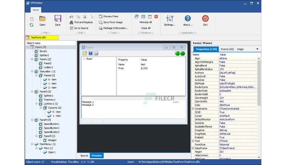Open the About dialog
286x165 pixels.
(x=188, y=21)
